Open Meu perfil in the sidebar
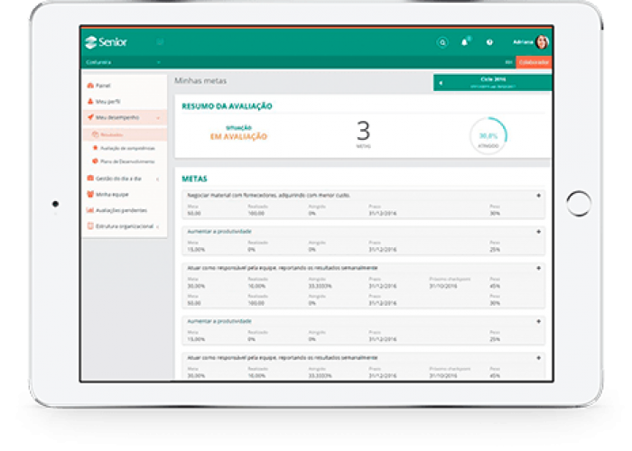 [x=107, y=102]
